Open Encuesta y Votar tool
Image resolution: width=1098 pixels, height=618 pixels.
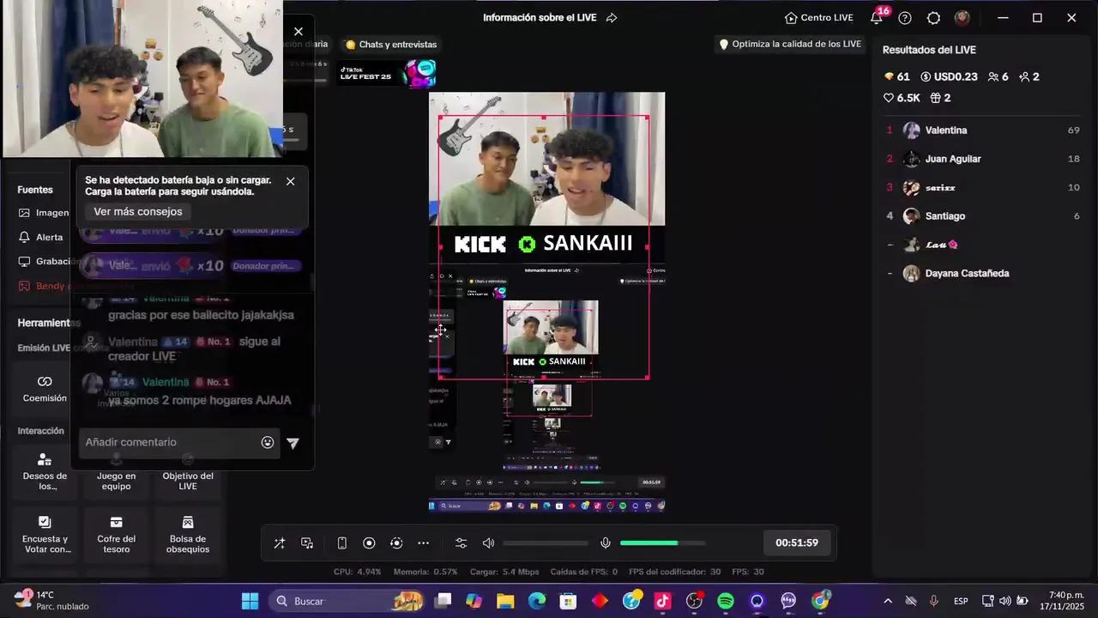pos(45,535)
